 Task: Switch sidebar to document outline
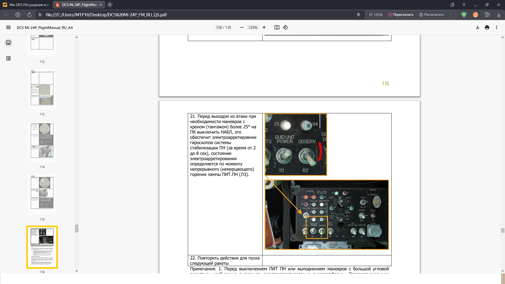[x=8, y=58]
